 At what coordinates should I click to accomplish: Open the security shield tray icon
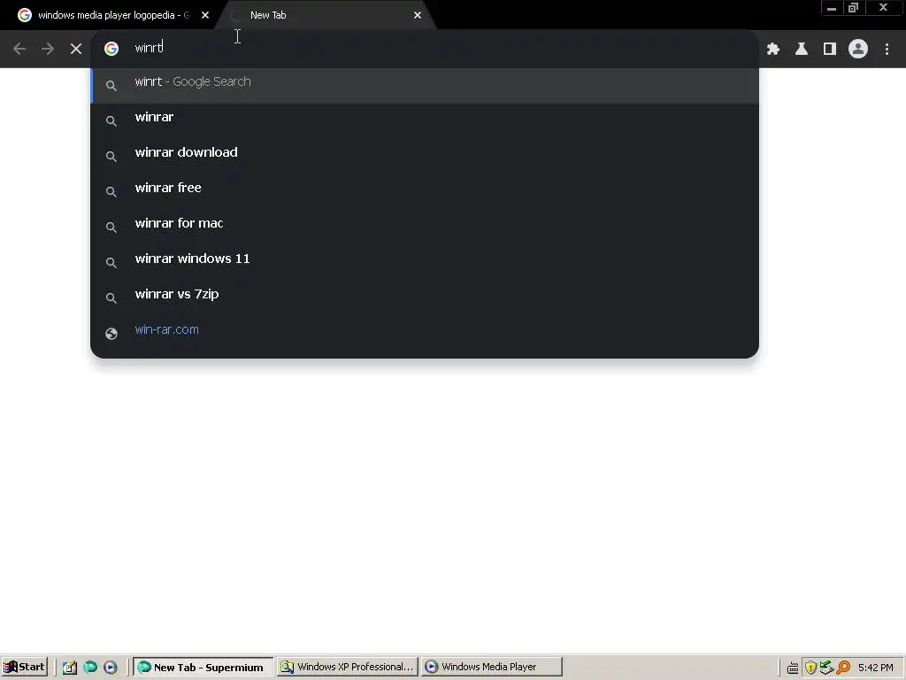[810, 668]
